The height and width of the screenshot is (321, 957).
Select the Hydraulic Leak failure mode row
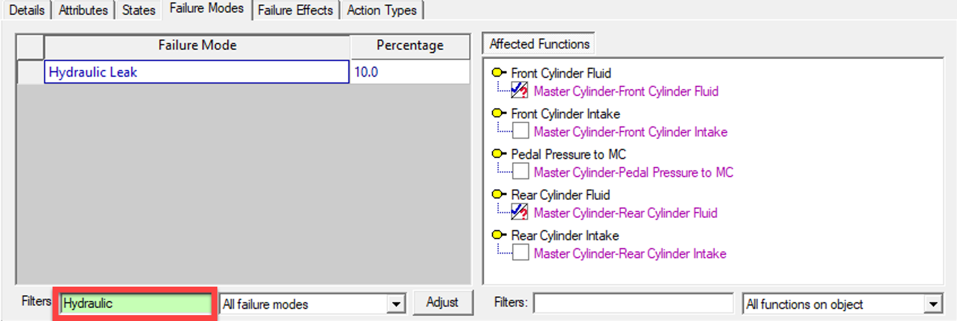[x=196, y=72]
